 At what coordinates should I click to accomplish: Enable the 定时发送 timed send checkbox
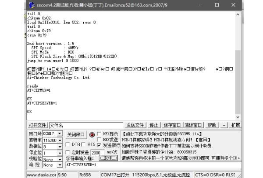click(x=68, y=152)
